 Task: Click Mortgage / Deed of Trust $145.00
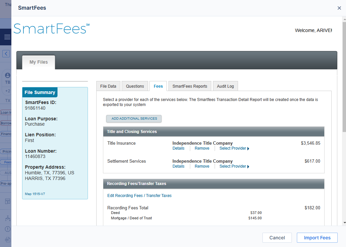(255, 218)
